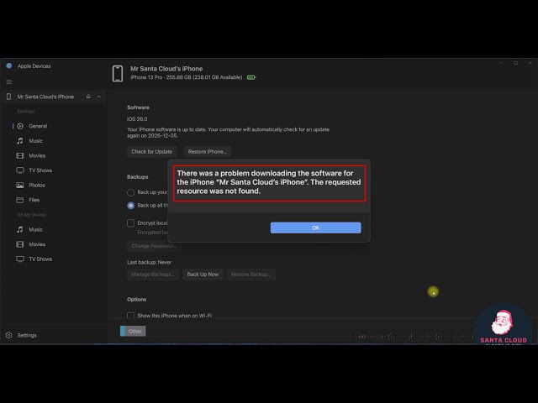Screen dimensions: 538x403
Task: Click the Files folder icon in sidebar
Action: pos(20,200)
